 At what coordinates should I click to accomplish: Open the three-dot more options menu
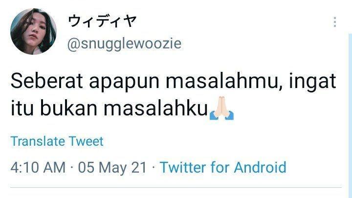coord(335,22)
